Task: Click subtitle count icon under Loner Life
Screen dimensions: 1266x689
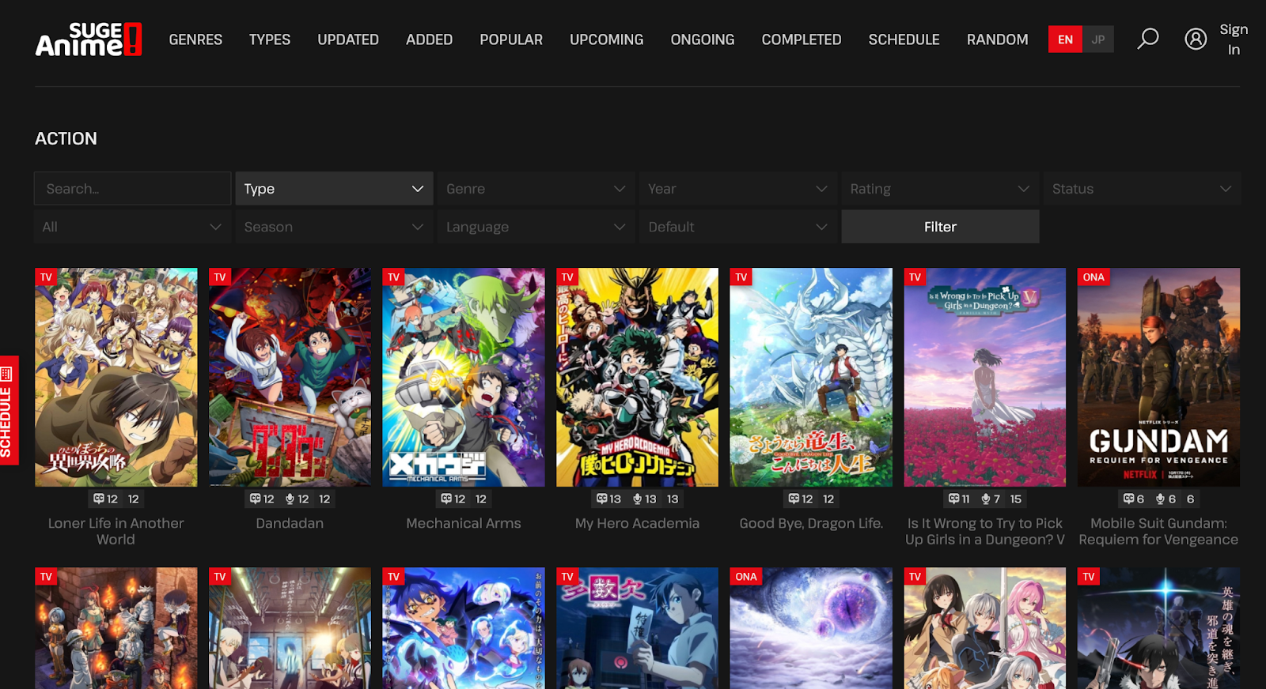Action: pyautogui.click(x=99, y=499)
